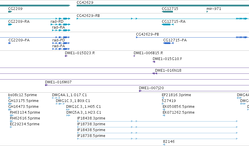This screenshot has height=146, width=249.
Task: Click the CG12715-RA transcript feature
Action: (168, 24)
